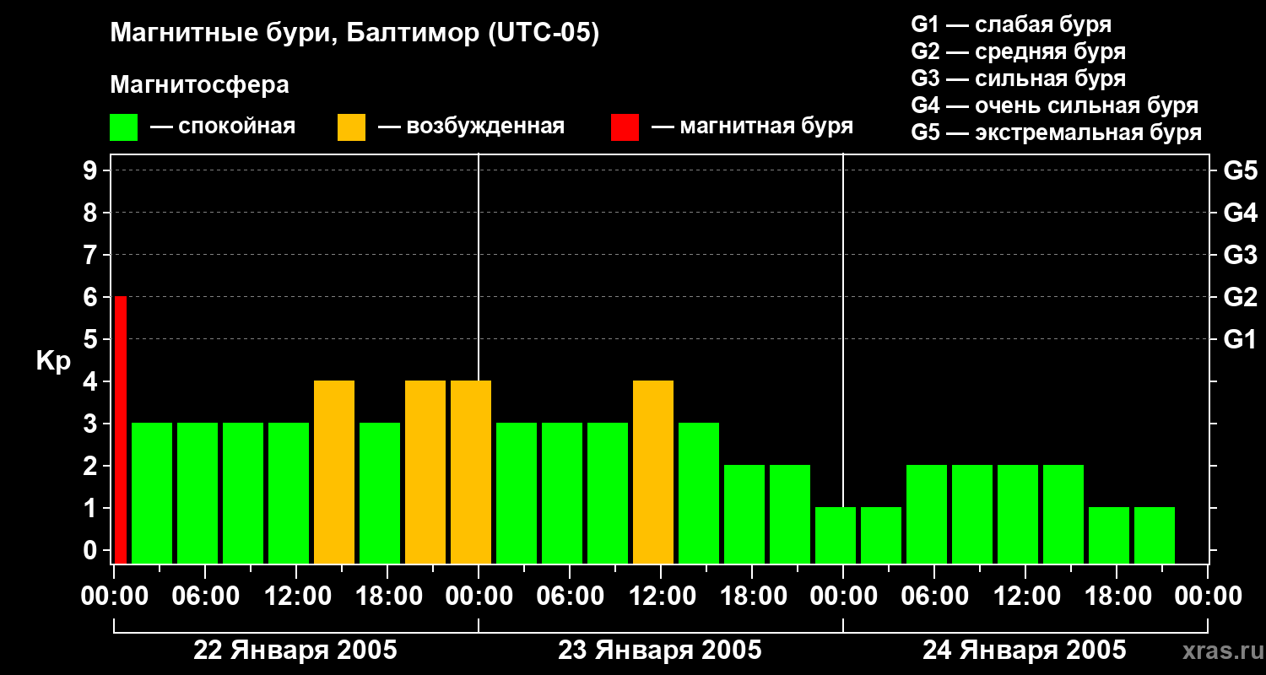Click the '06:00' time label above 24 Января
Image resolution: width=1266 pixels, height=675 pixels.
point(933,597)
